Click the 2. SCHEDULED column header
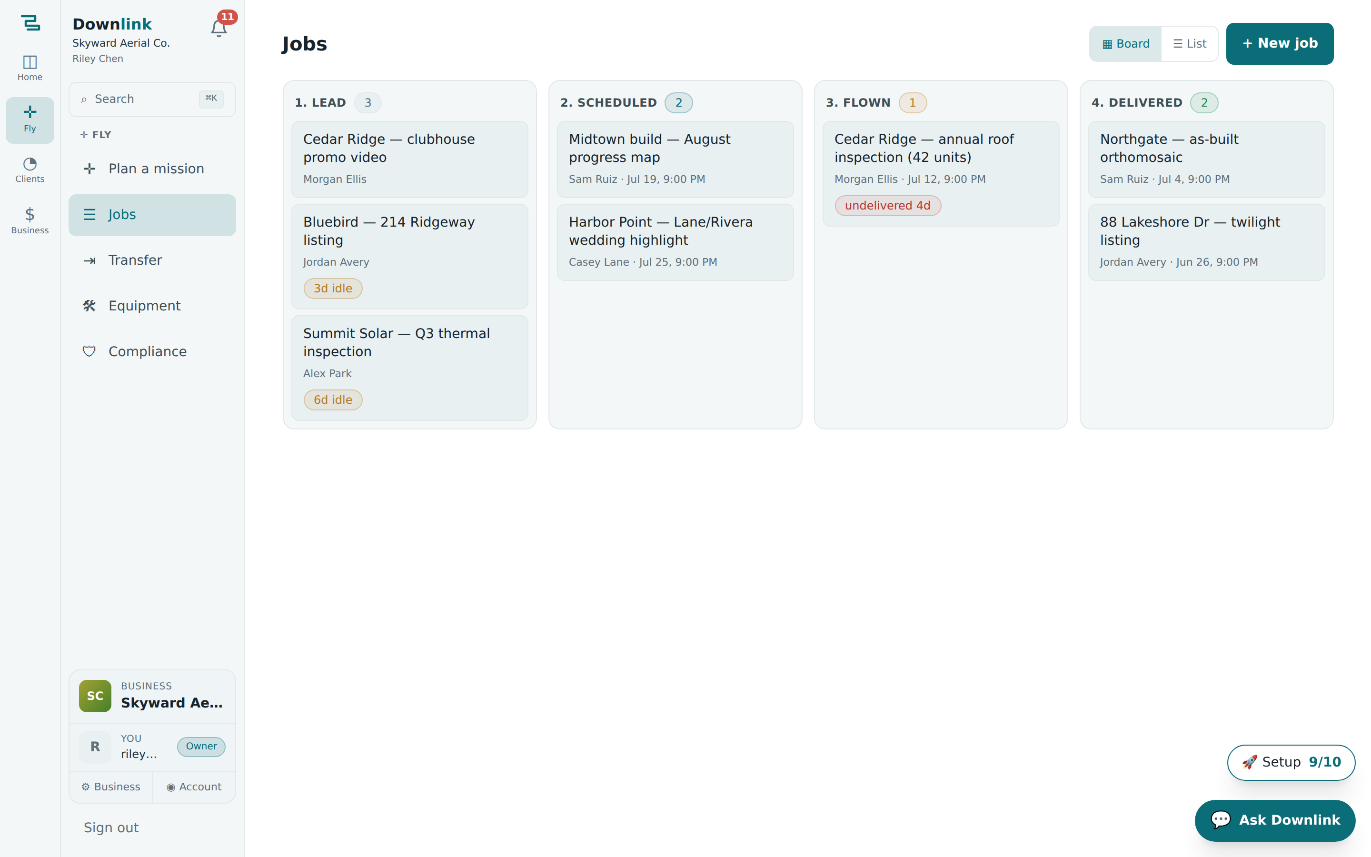Viewport: 1371px width, 857px height. pos(608,102)
